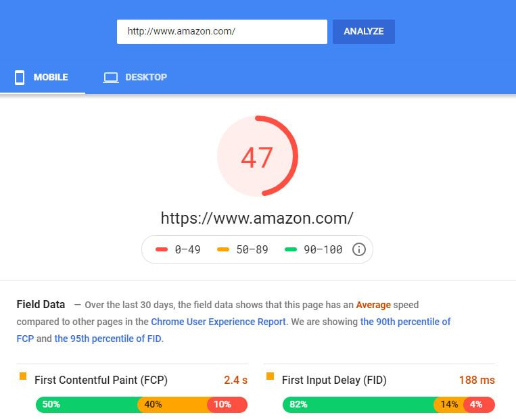Switch to the DESKTOP tab
Screen dimensions: 516x419
[135, 78]
